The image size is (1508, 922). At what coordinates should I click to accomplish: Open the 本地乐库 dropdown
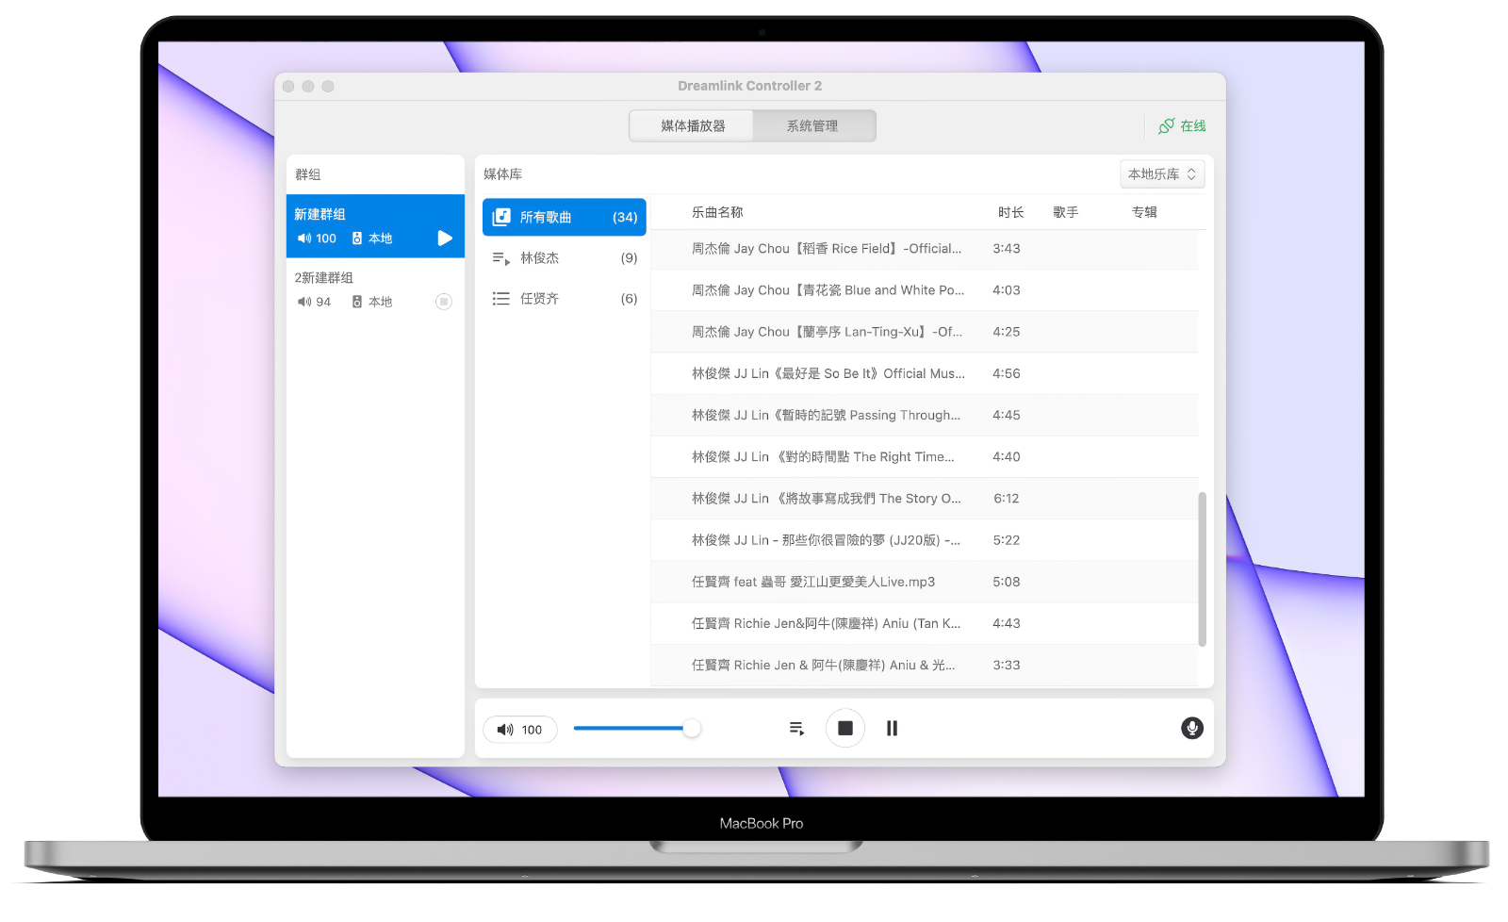(1162, 174)
